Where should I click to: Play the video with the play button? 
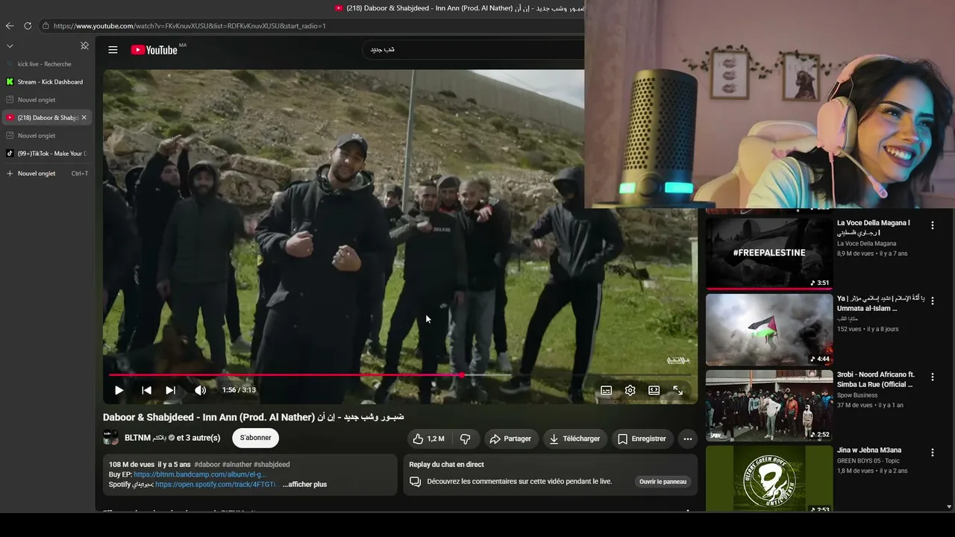click(119, 390)
